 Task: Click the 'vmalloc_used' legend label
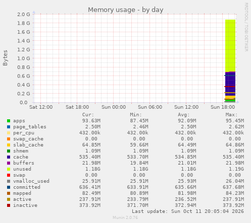point(31,181)
